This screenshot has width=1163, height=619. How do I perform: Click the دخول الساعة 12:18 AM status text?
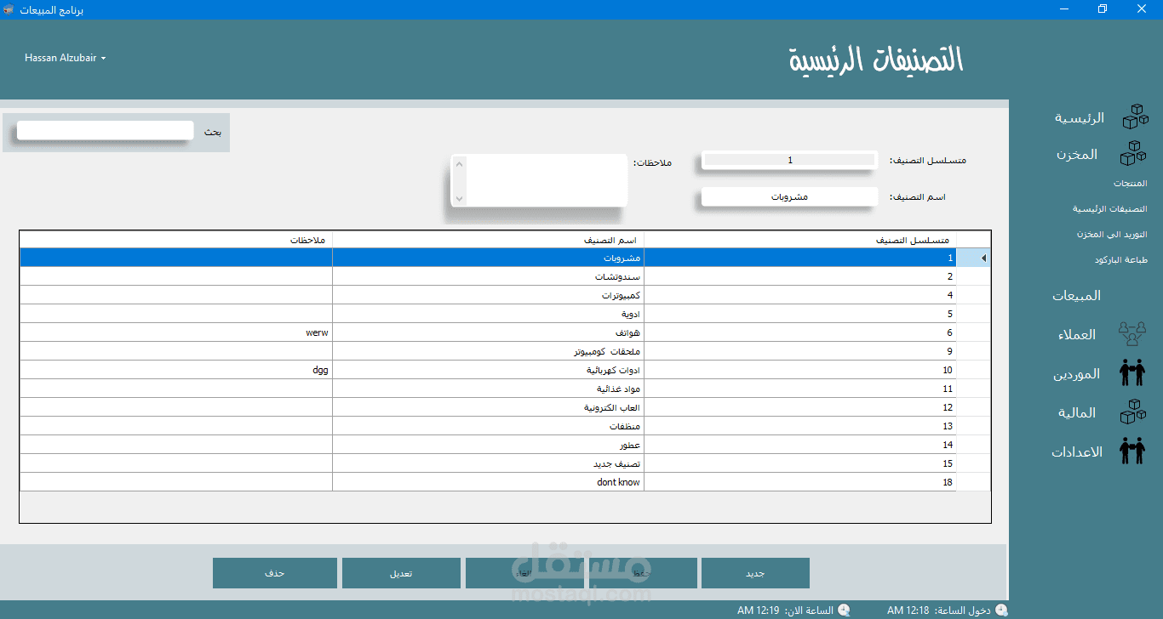939,610
